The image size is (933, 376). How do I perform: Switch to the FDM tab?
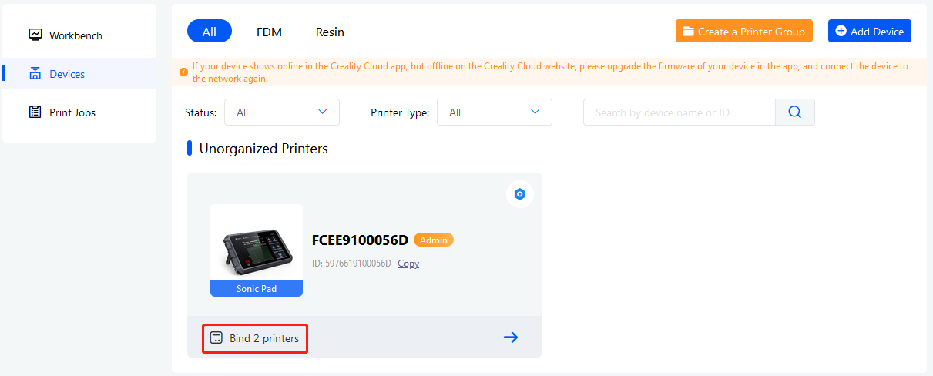[269, 32]
